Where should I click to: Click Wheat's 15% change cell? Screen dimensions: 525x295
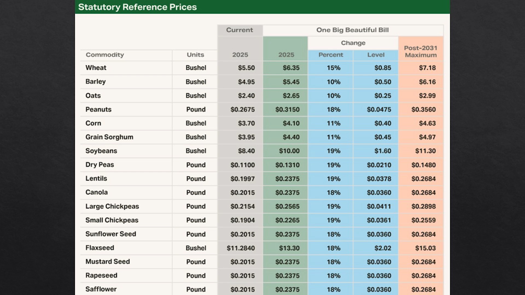334,68
